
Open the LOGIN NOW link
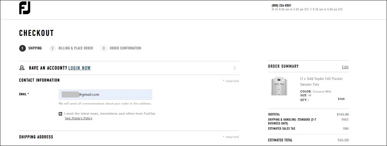click(79, 68)
